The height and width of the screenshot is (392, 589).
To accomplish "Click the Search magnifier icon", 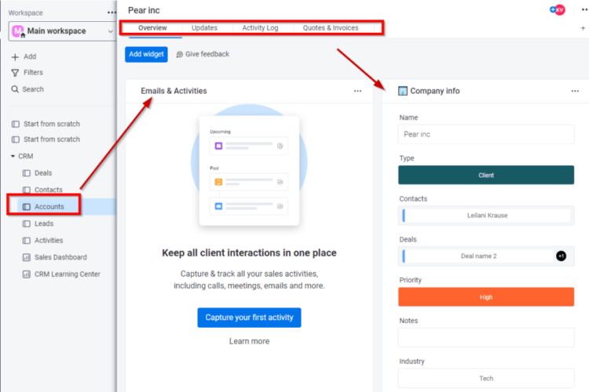I will click(x=15, y=89).
